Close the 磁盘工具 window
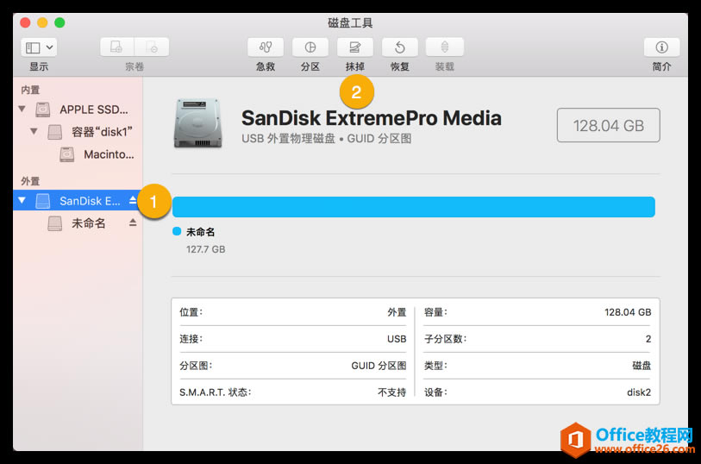 click(x=26, y=22)
